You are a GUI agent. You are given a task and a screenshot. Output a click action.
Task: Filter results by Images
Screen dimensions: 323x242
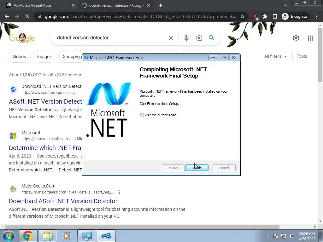pyautogui.click(x=44, y=56)
